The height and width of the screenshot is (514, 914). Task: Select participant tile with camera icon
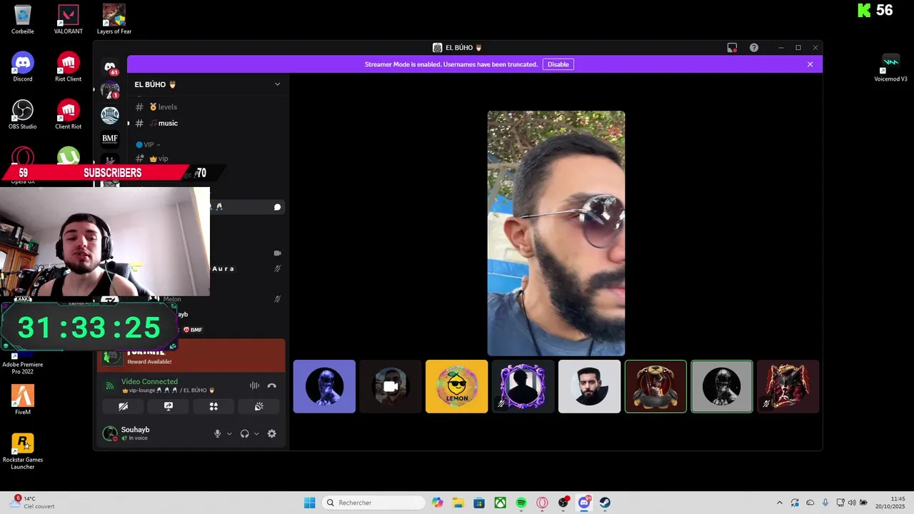click(391, 386)
